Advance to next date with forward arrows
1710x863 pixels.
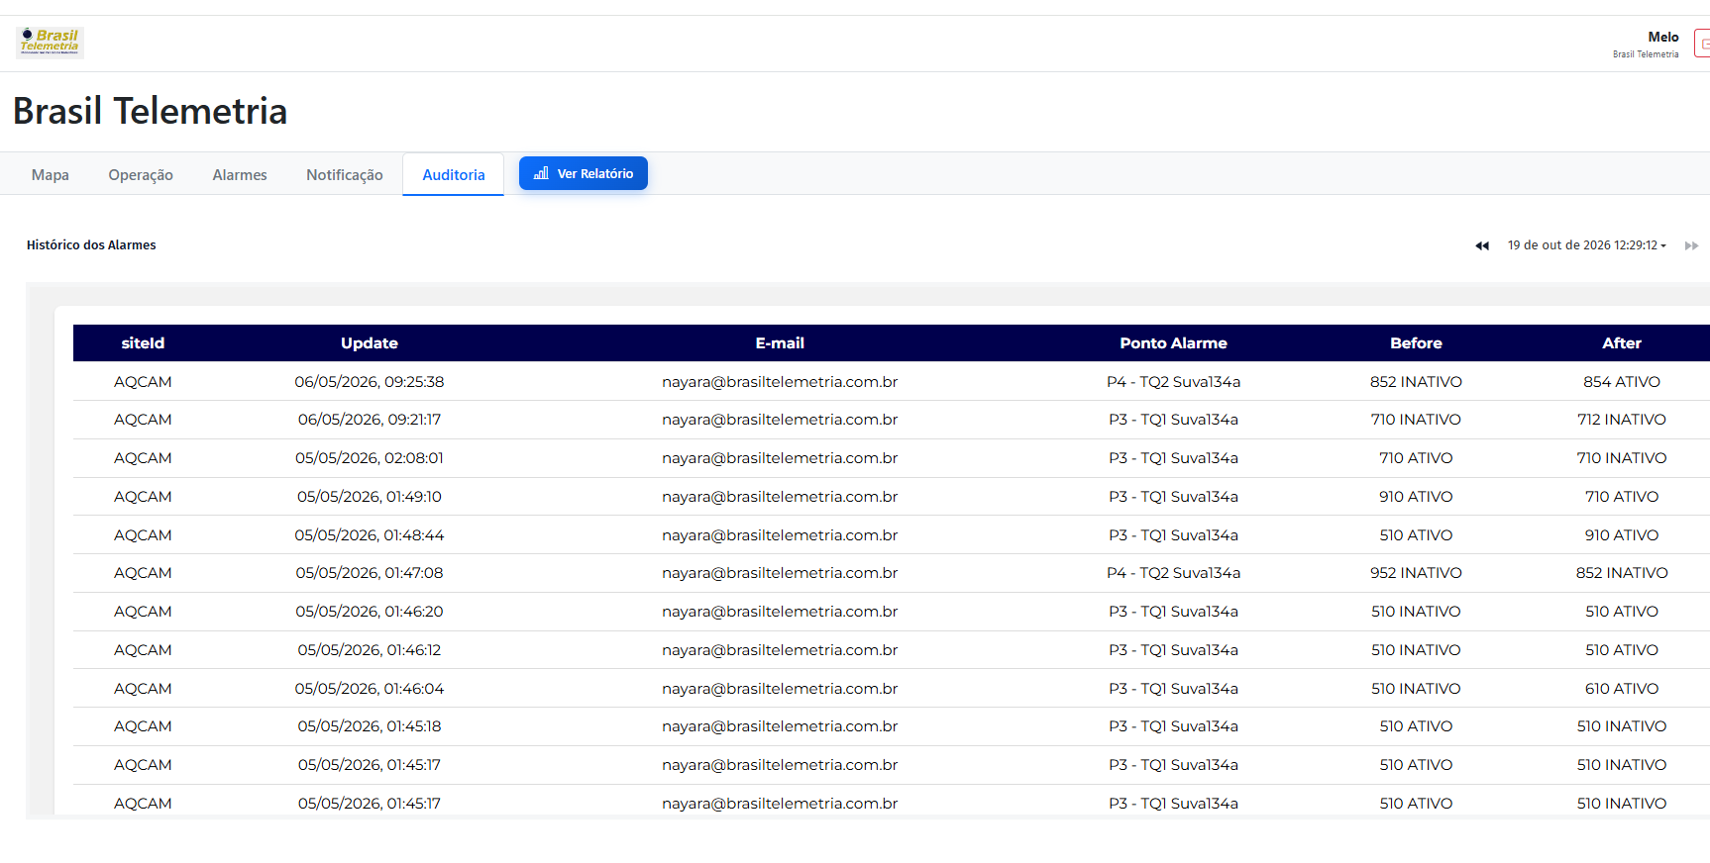coord(1691,245)
